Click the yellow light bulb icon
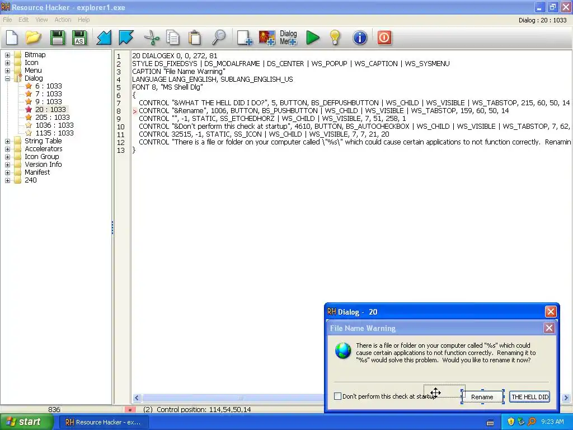 tap(335, 38)
